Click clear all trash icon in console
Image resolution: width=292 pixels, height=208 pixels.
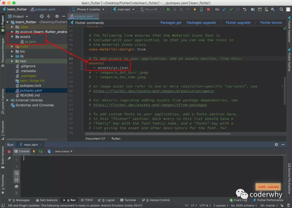click(x=16, y=193)
